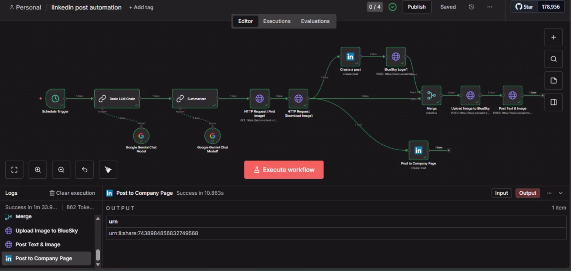The image size is (571, 271).
Task: Add a node with the plus button
Action: pos(553,37)
